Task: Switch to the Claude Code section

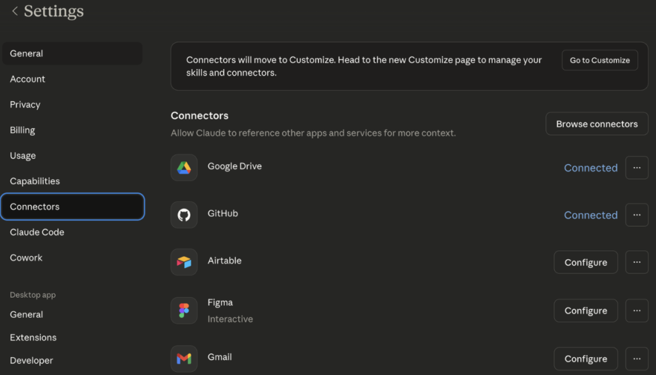Action: coord(37,232)
